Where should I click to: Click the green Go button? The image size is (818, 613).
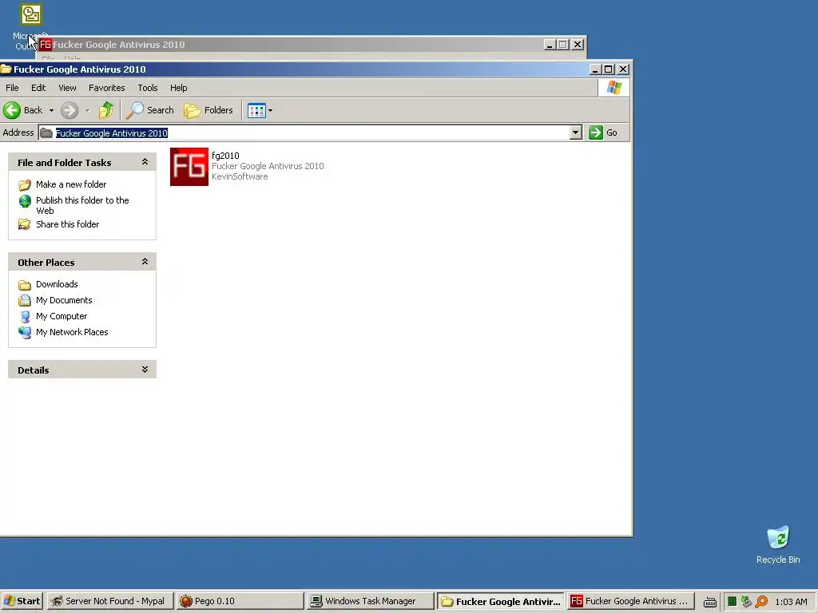(x=603, y=132)
